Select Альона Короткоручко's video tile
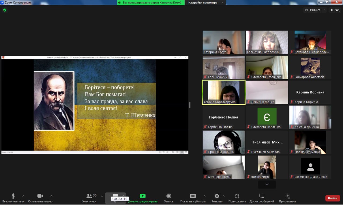Viewport: 343px width, 215px height. (223, 93)
